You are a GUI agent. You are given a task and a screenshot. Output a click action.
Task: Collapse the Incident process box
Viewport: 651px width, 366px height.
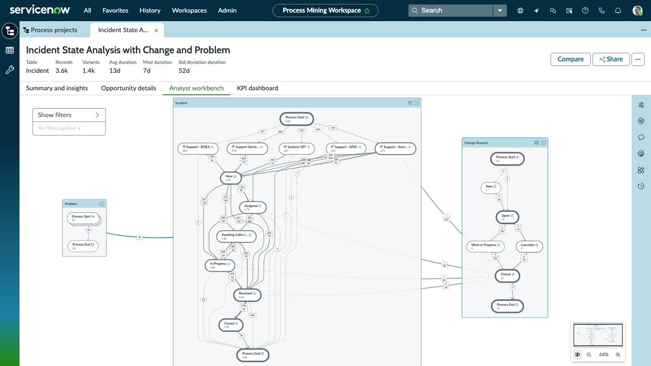[417, 102]
